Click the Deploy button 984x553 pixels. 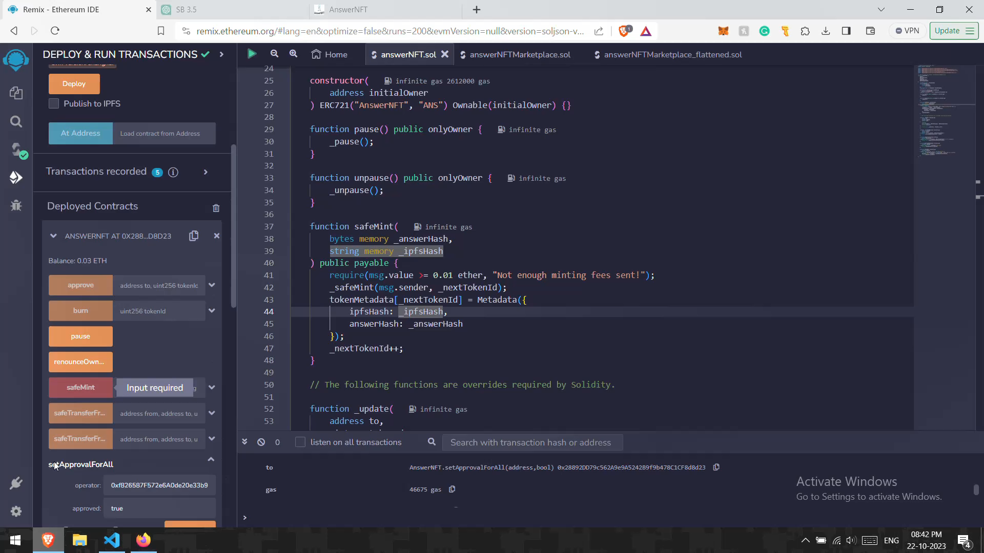click(x=74, y=84)
